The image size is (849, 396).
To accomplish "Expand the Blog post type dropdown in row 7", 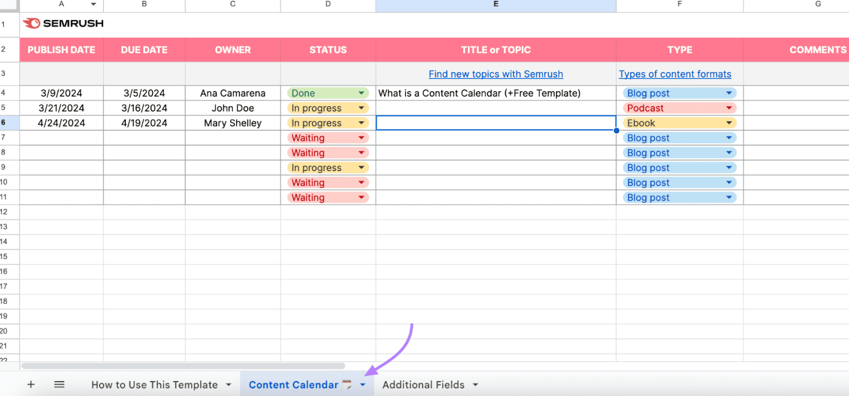I will pyautogui.click(x=729, y=137).
